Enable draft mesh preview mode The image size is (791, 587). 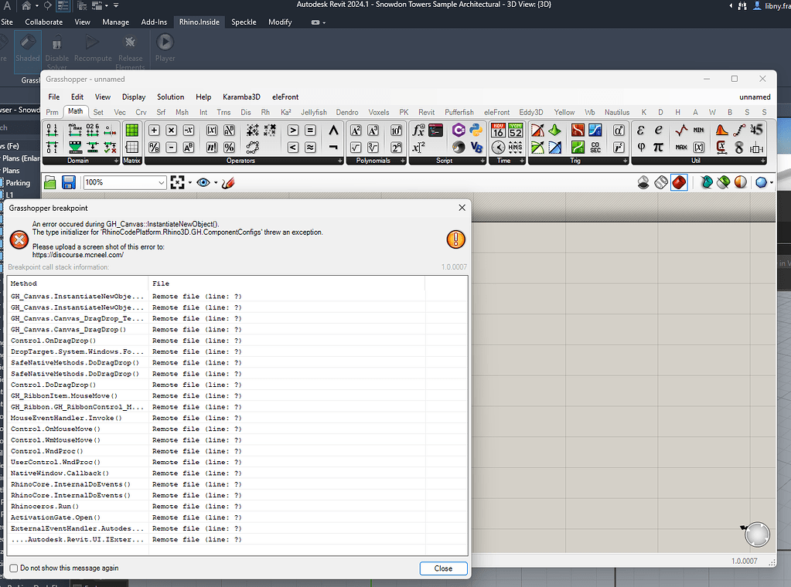762,182
